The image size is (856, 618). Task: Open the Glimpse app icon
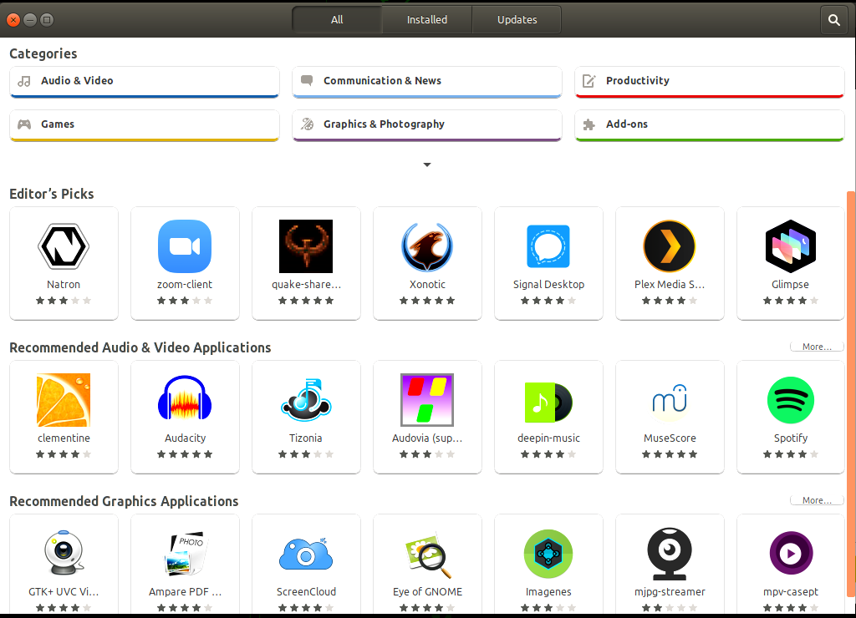coord(791,246)
